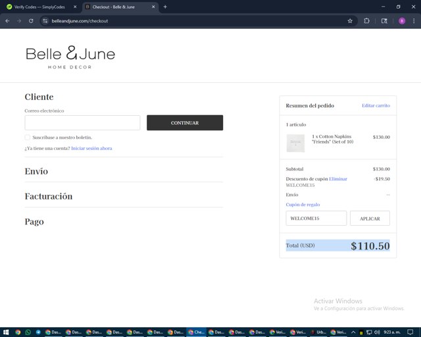Open the Chrome three-dot menu

pos(414,21)
